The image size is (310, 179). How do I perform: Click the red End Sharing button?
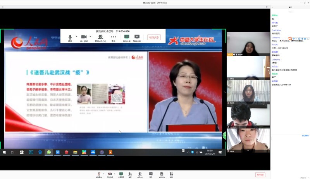[154, 38]
